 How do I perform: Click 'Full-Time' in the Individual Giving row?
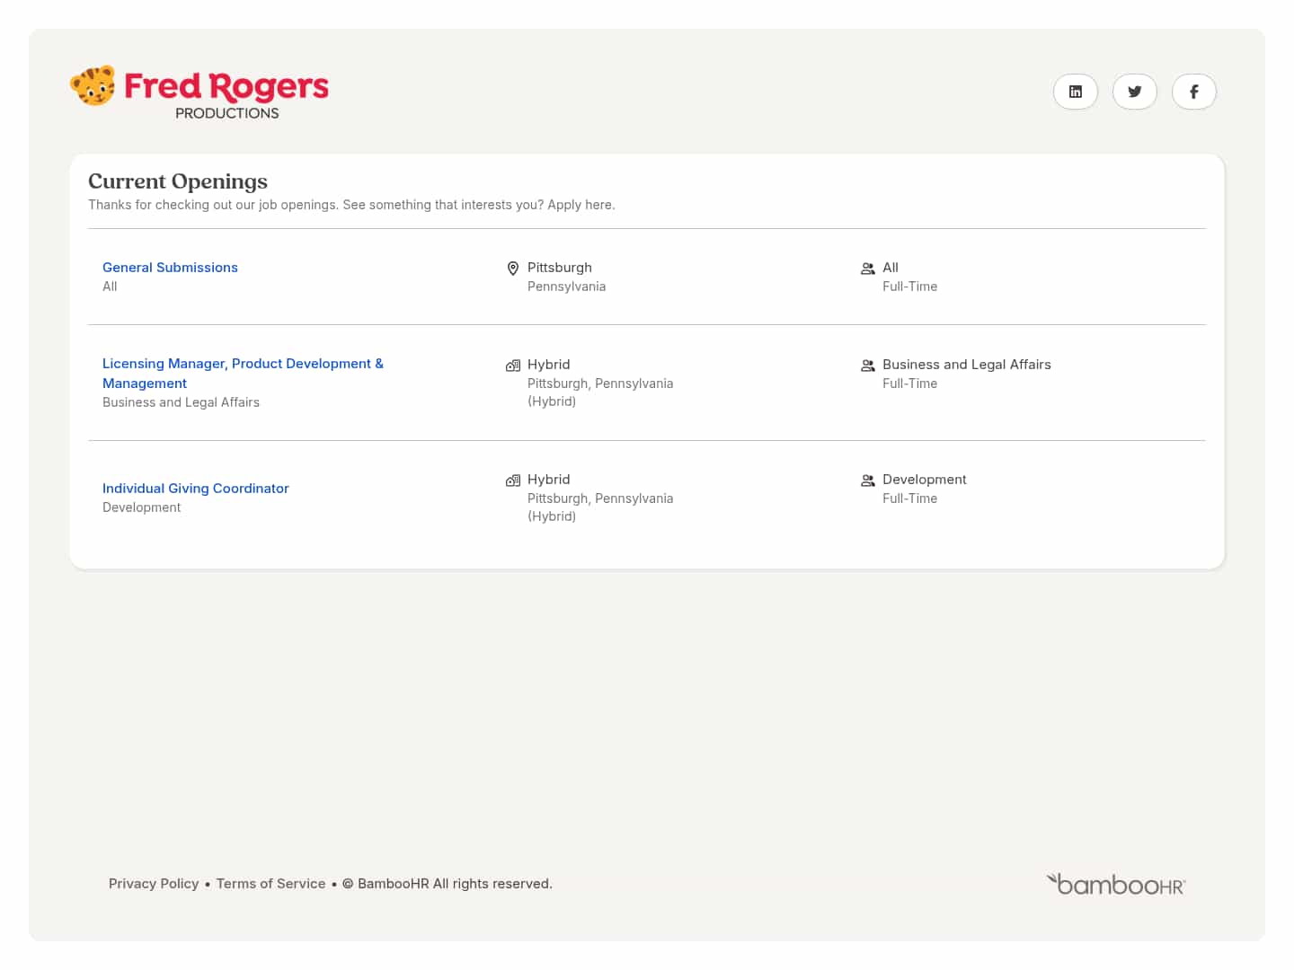click(x=909, y=498)
